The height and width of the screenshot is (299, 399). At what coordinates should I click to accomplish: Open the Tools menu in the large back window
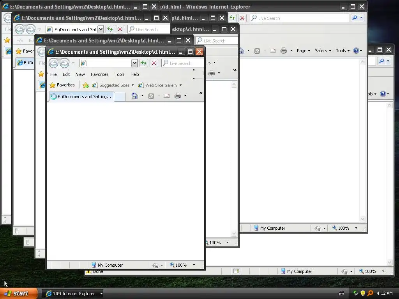coord(343,51)
